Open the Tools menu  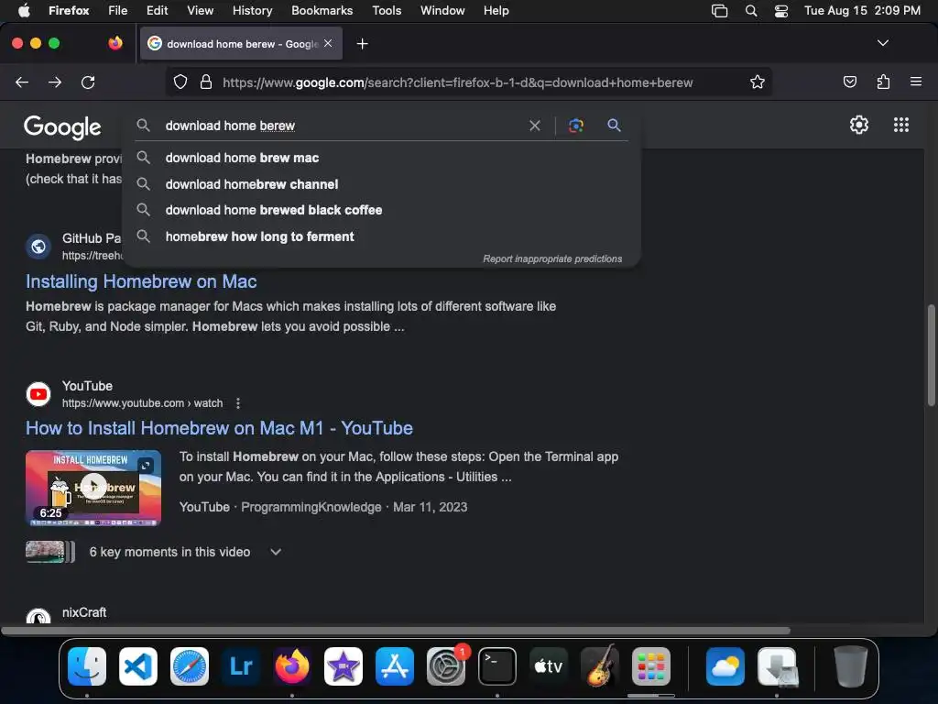click(x=387, y=11)
